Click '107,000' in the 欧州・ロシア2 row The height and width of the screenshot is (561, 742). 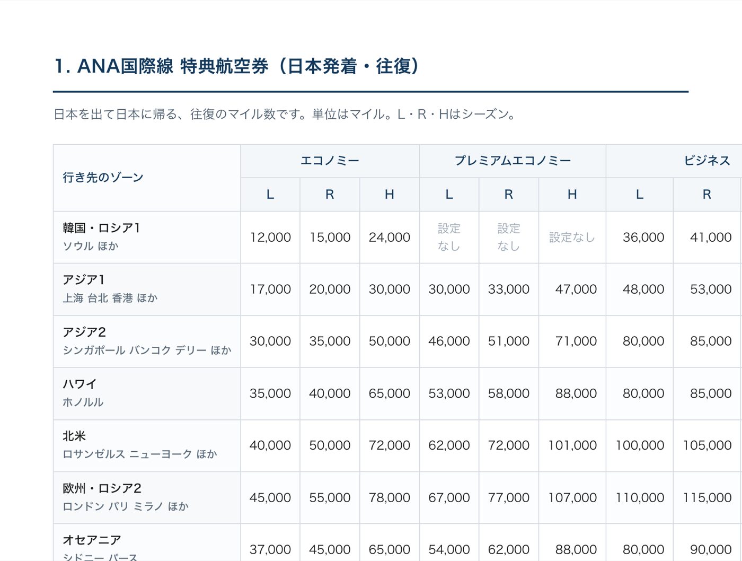coord(572,498)
